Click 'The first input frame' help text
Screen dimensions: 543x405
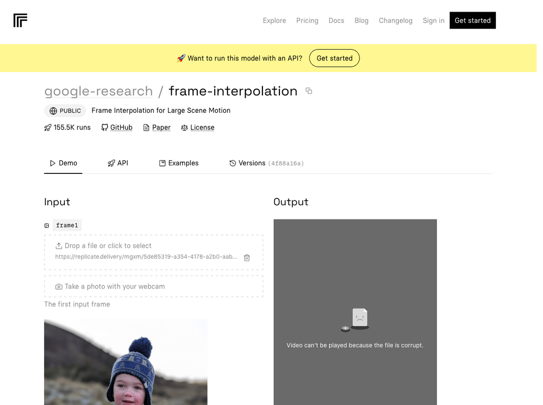point(77,304)
